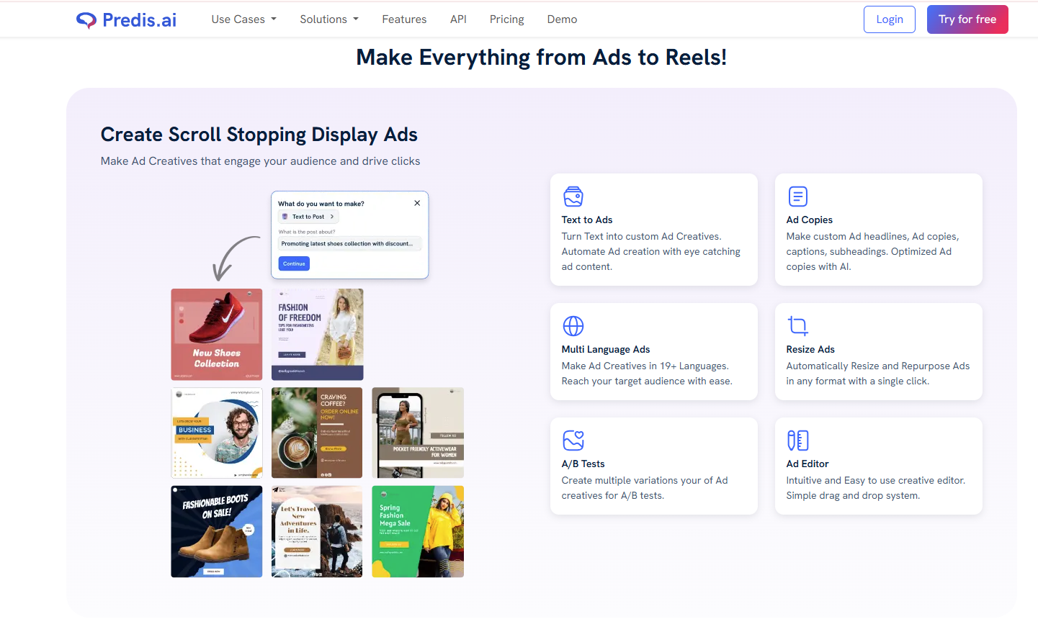Click the Try for free button
The width and height of the screenshot is (1038, 637).
click(x=967, y=19)
